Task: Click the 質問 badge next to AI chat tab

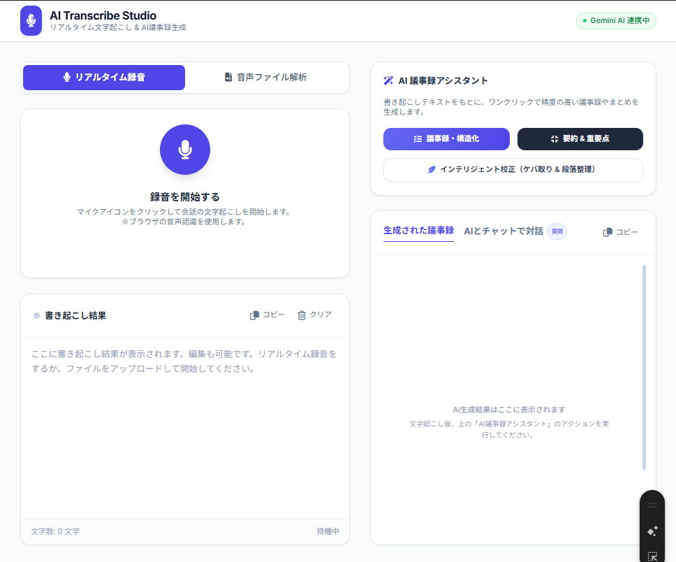Action: coord(557,231)
